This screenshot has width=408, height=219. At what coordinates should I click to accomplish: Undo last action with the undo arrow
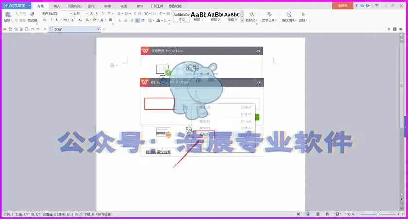coord(32,29)
